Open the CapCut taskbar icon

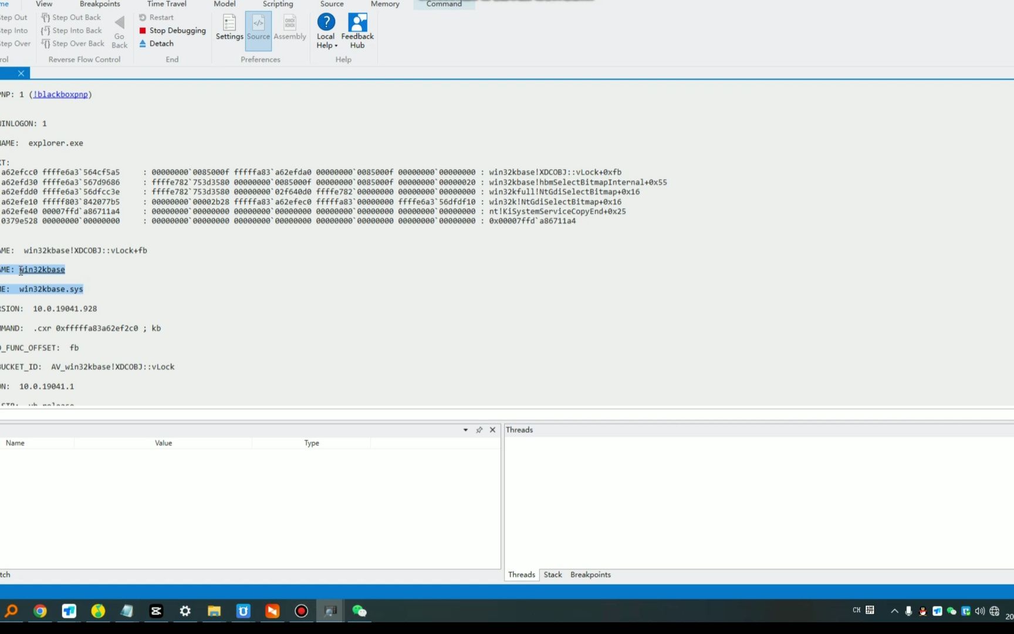(156, 611)
